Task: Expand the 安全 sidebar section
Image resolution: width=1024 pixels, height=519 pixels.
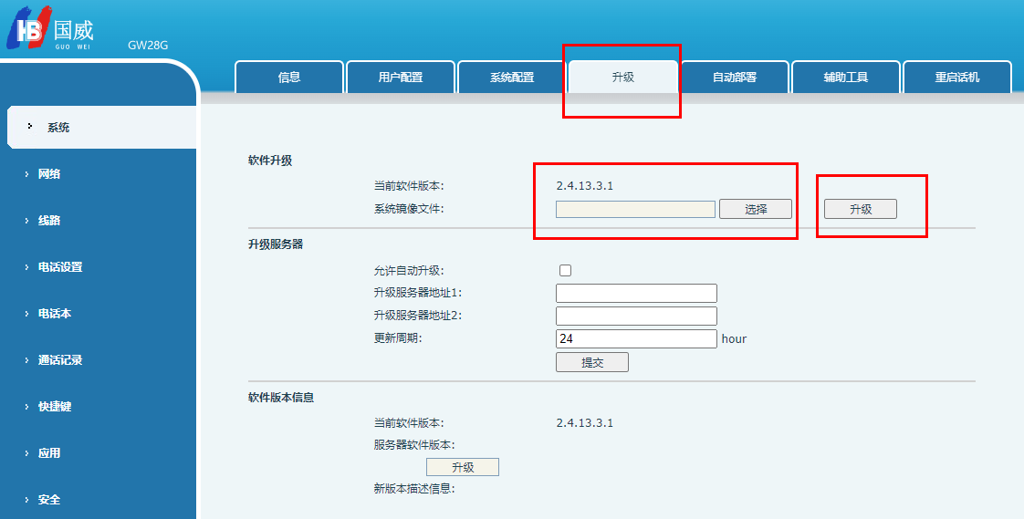Action: (49, 500)
